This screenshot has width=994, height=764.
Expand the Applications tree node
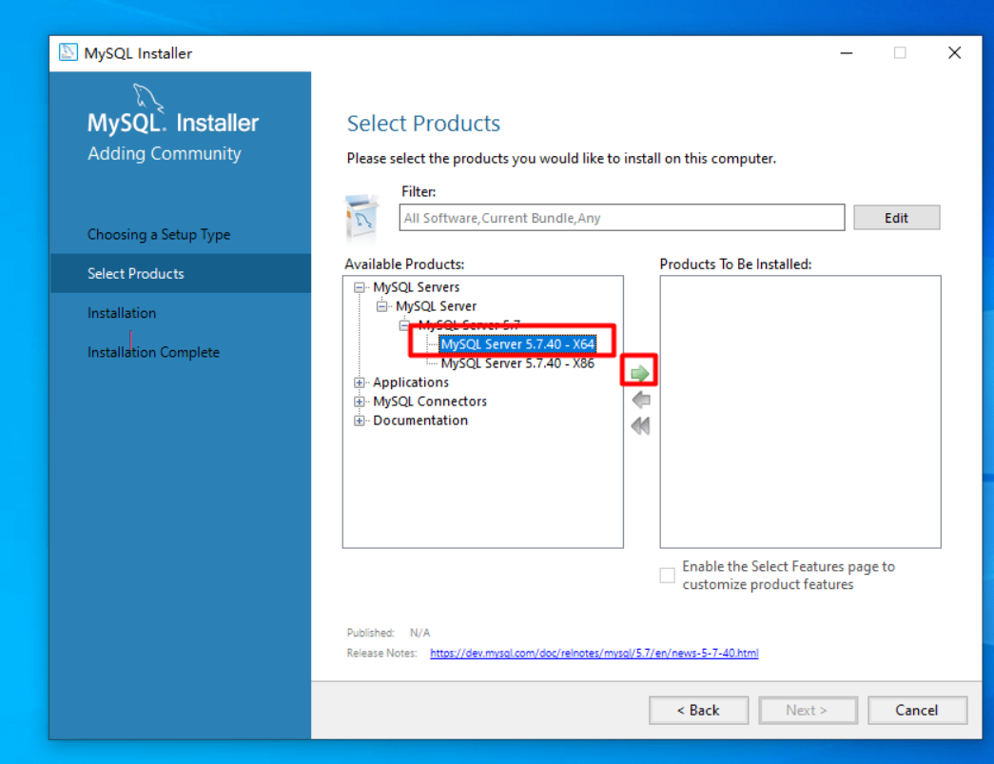[360, 382]
